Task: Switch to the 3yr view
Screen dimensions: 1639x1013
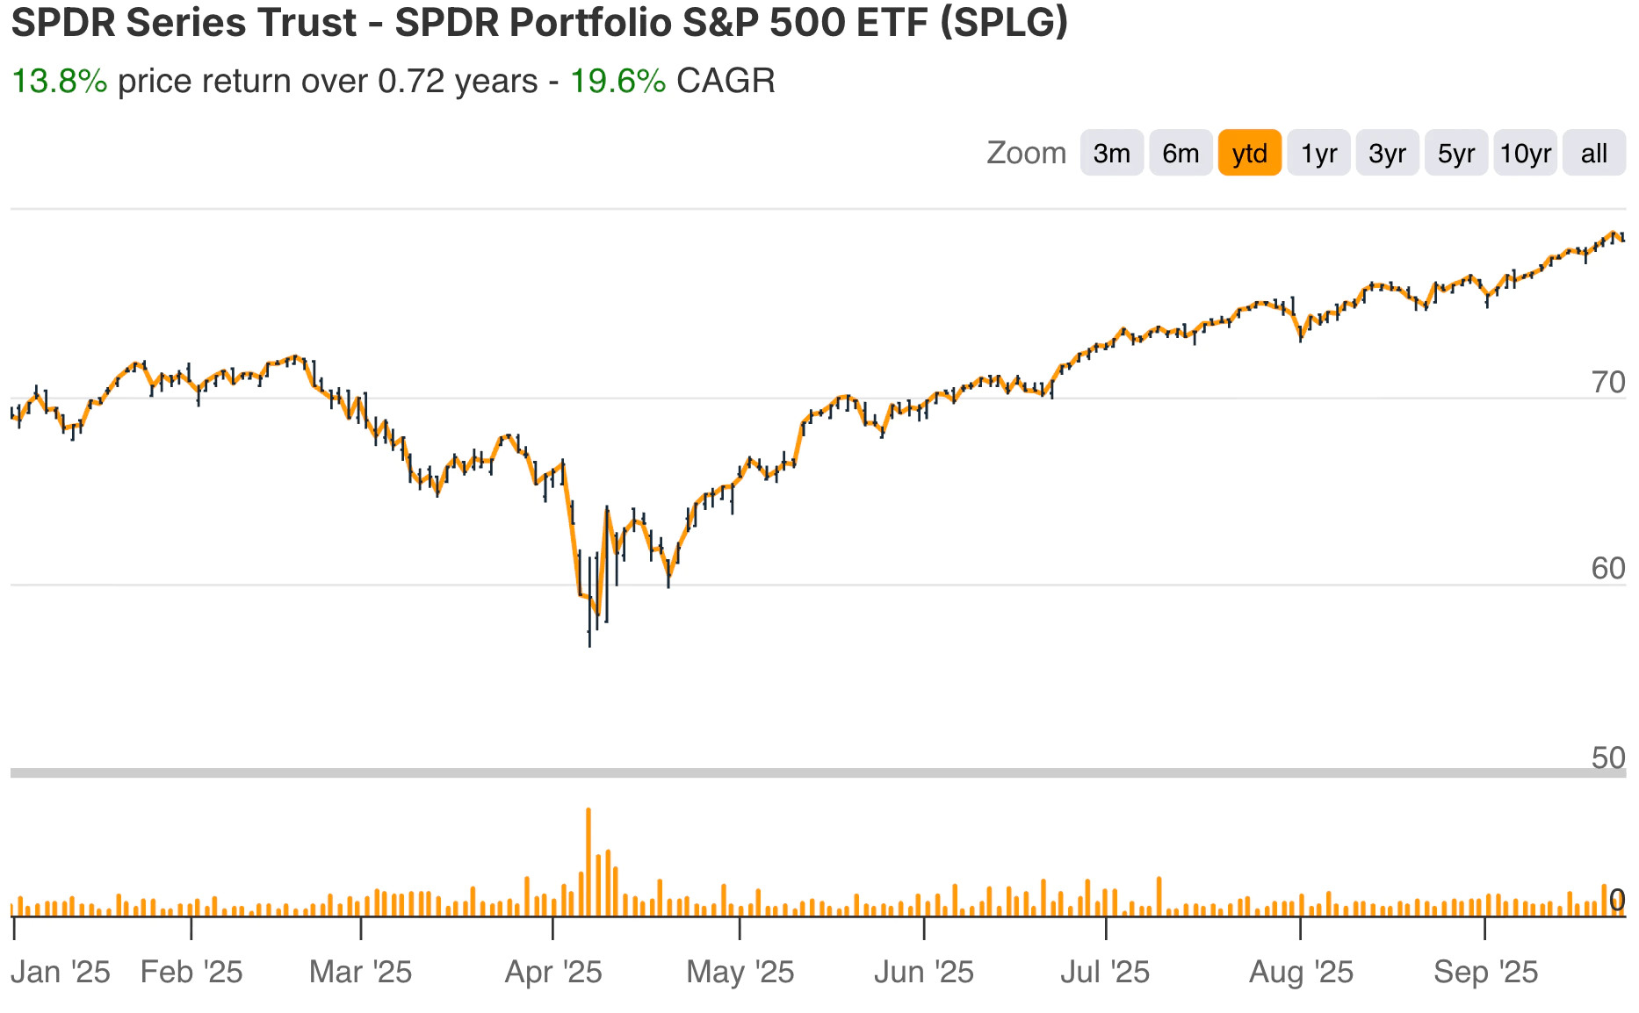Action: [x=1386, y=152]
